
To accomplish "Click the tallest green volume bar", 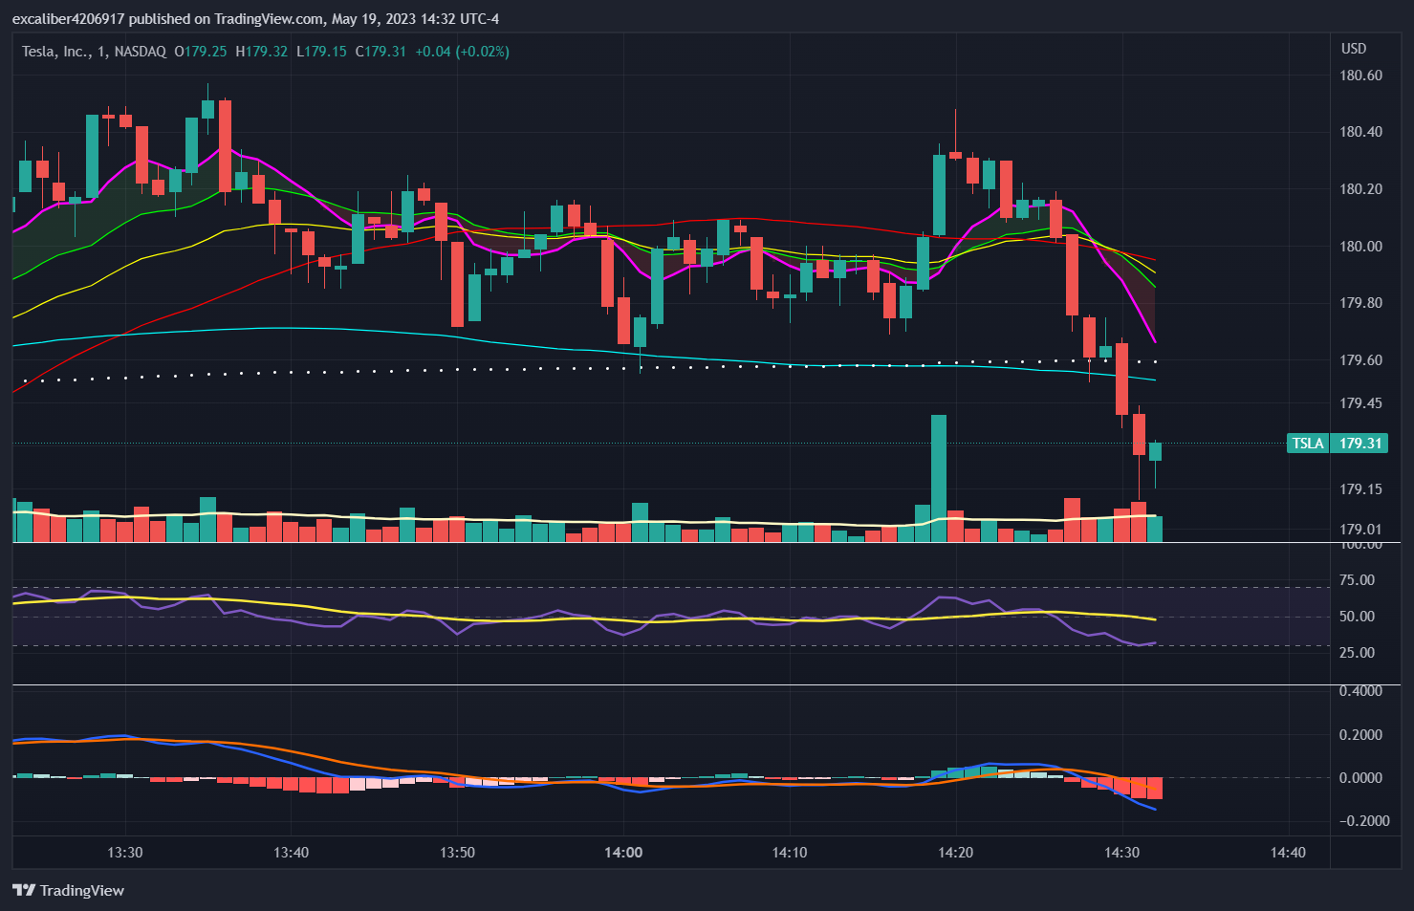I will coord(939,478).
